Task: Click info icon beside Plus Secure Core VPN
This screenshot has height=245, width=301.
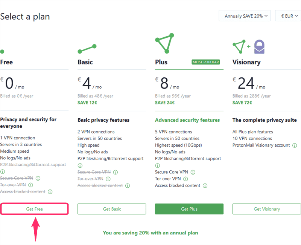Action: pos(193,172)
